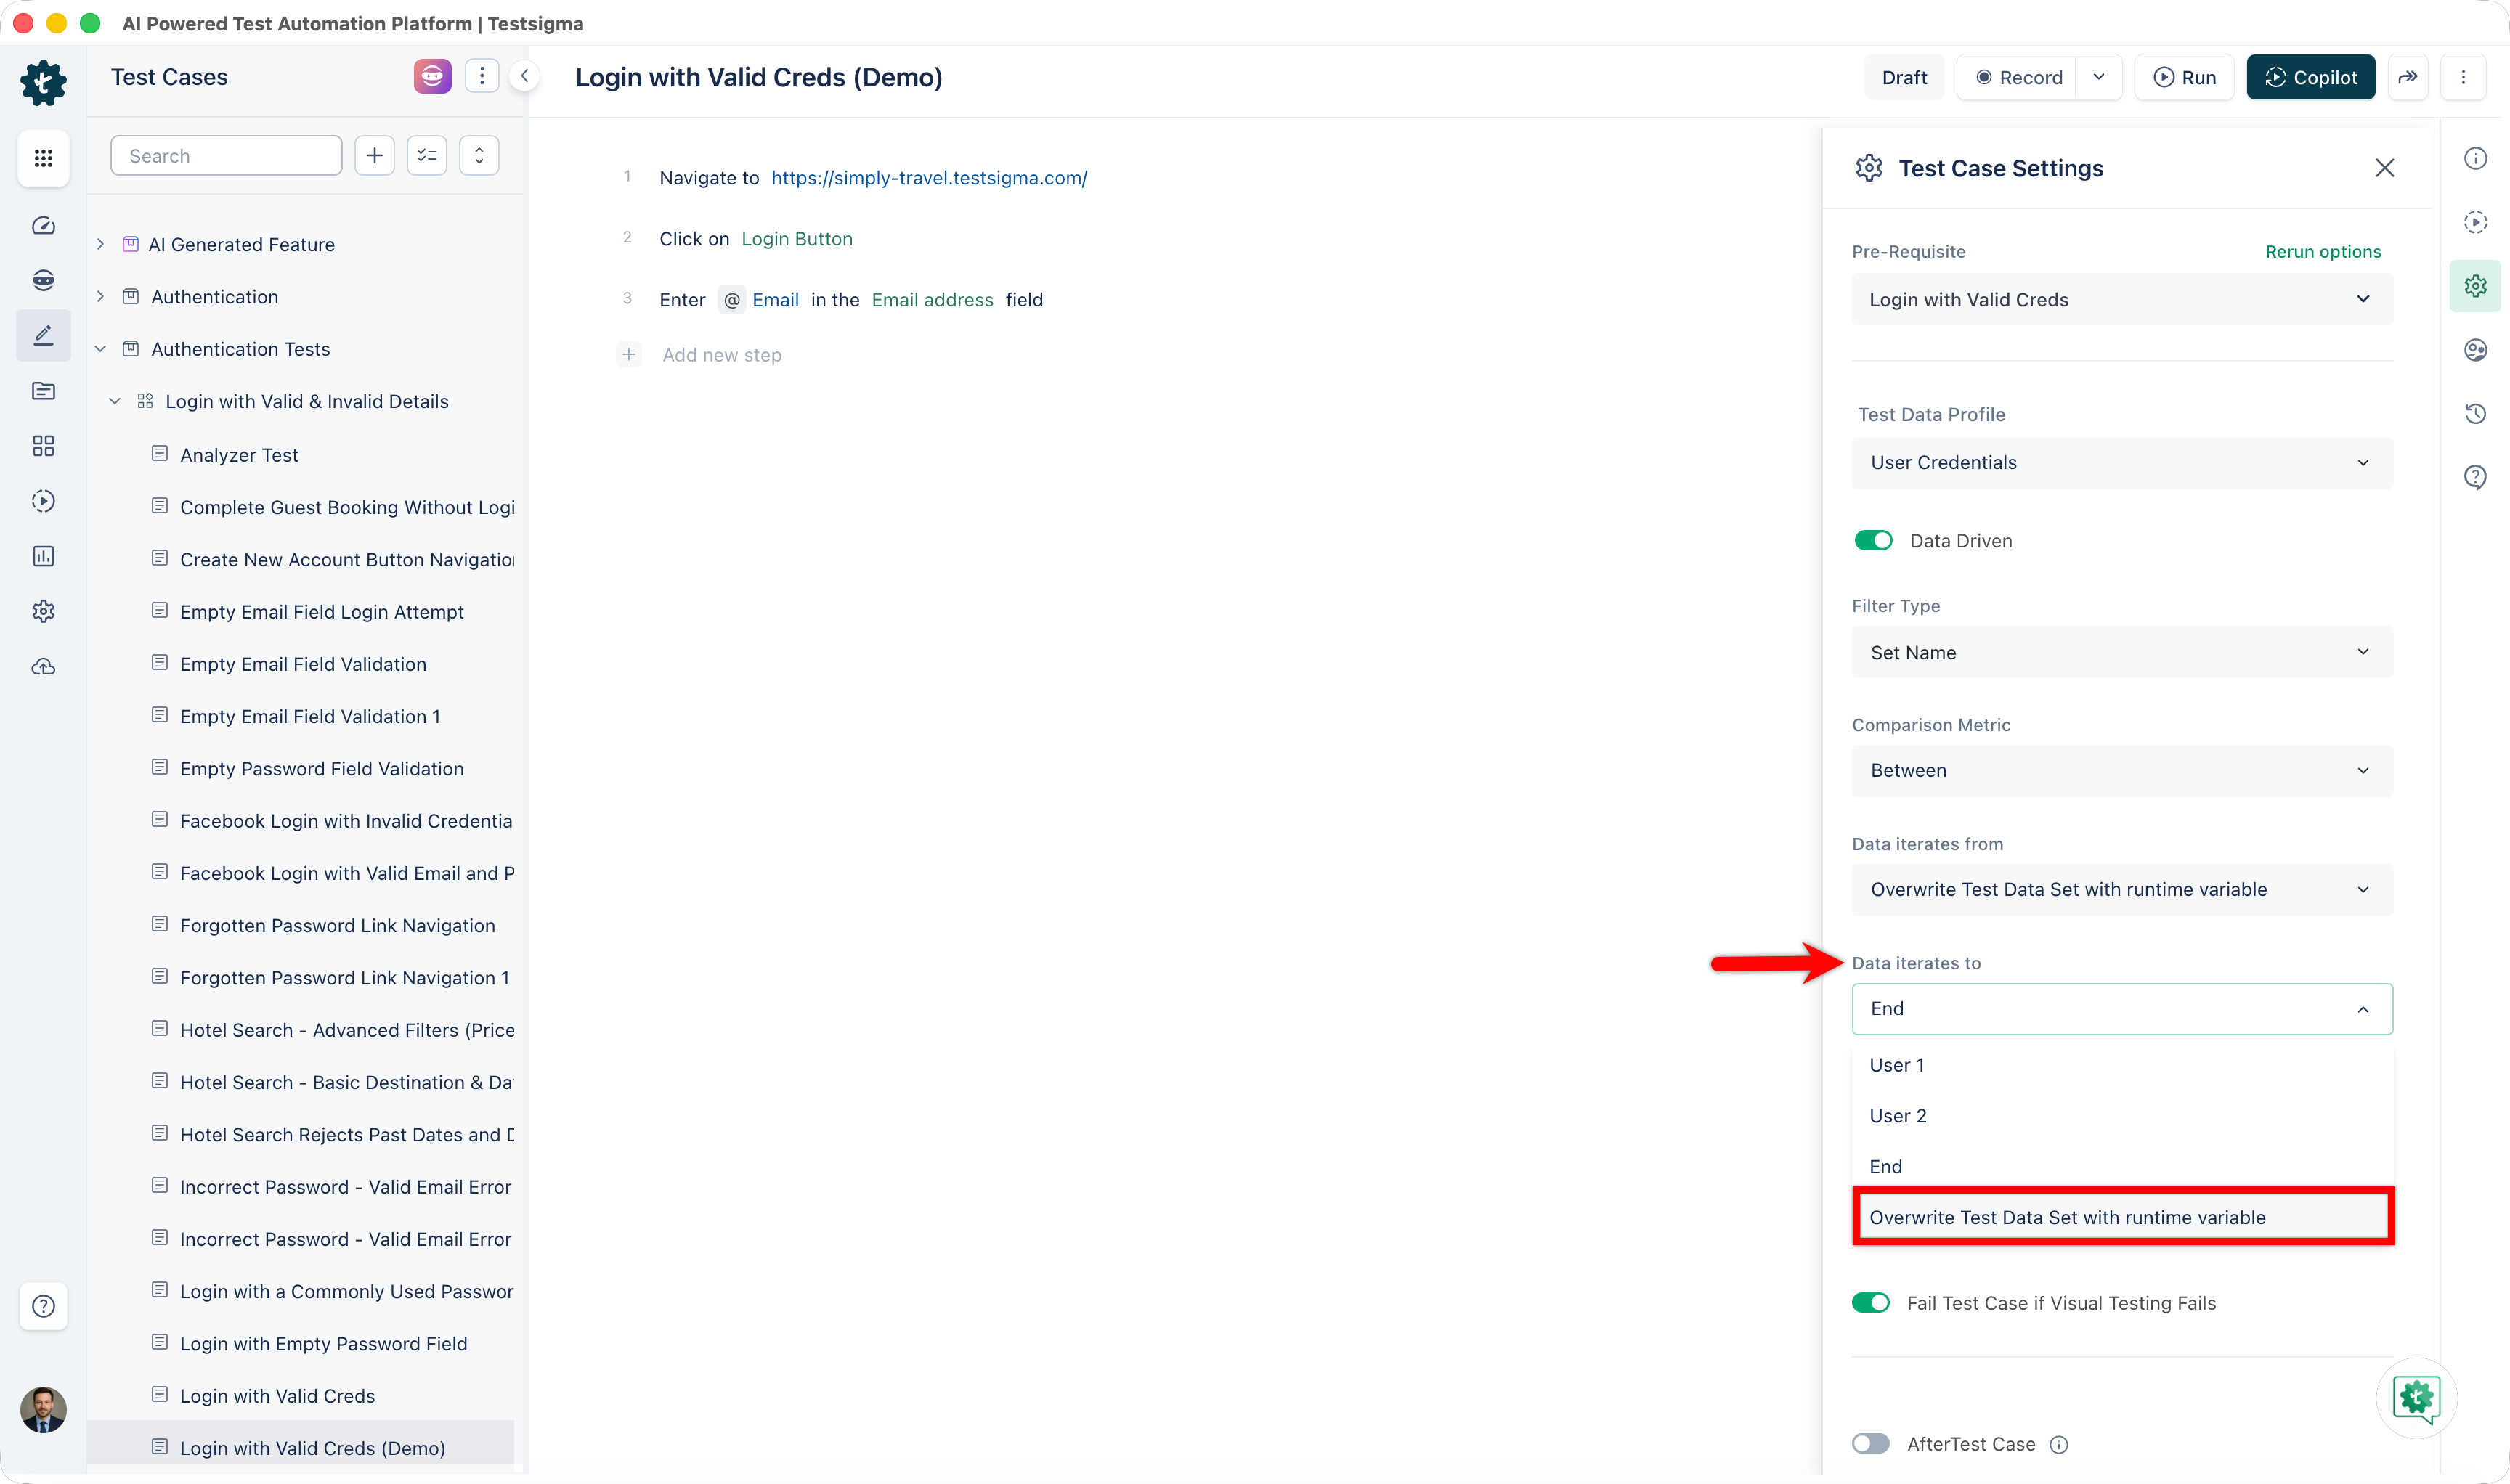Enable the AfterTest Case toggle
The width and height of the screenshot is (2510, 1484).
tap(1871, 1444)
